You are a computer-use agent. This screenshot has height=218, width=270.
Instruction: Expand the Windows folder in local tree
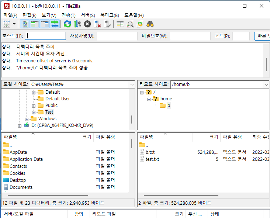[27, 119]
